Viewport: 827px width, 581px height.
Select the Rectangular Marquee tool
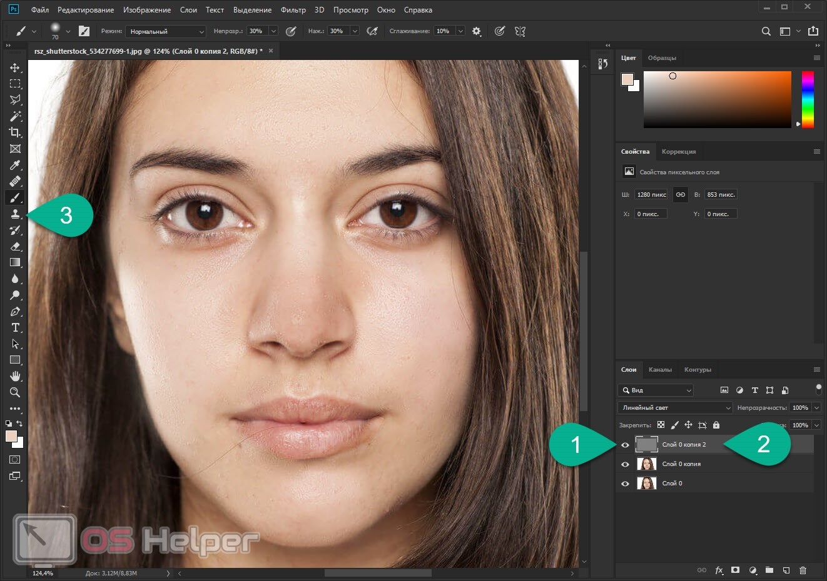click(15, 84)
